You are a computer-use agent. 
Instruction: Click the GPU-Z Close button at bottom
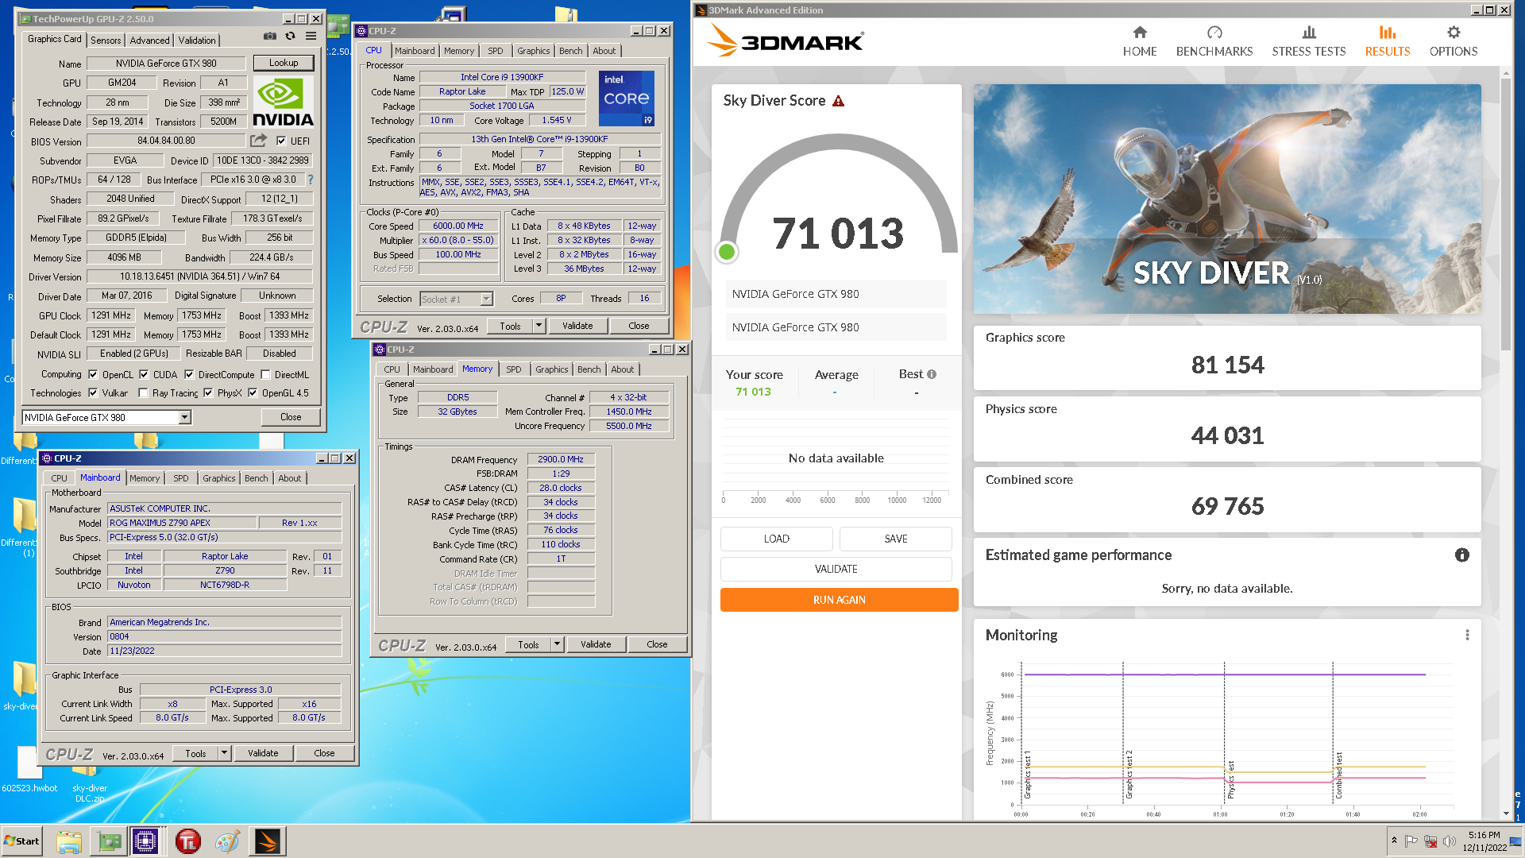click(291, 417)
